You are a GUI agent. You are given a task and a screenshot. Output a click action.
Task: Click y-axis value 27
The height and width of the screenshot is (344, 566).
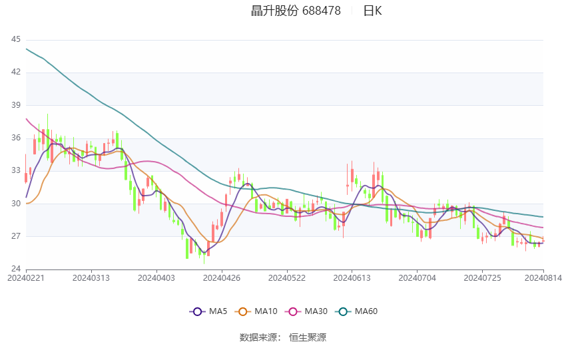click(16, 236)
